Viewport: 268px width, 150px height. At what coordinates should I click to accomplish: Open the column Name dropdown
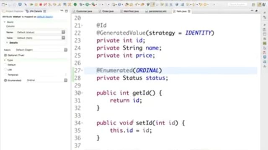coord(63,32)
